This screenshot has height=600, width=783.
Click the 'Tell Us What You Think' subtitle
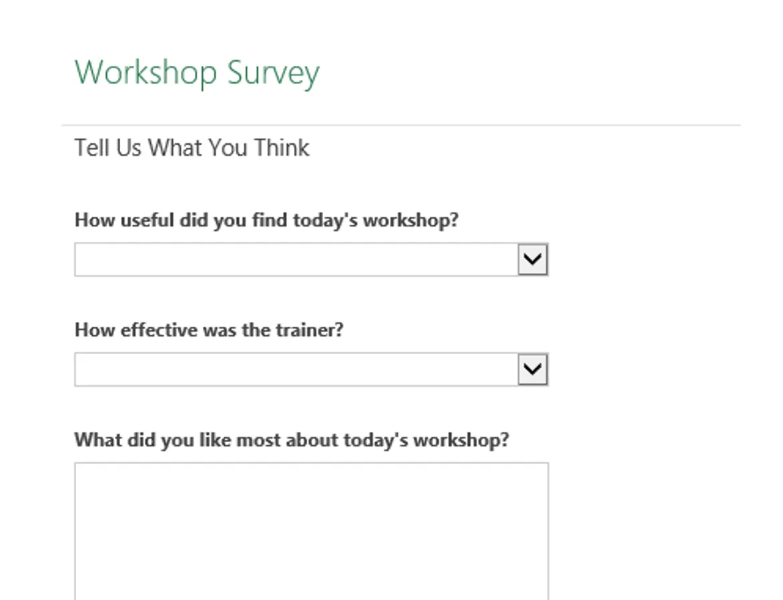(192, 148)
